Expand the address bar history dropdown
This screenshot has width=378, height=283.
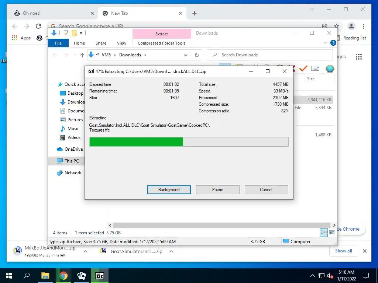point(185,55)
